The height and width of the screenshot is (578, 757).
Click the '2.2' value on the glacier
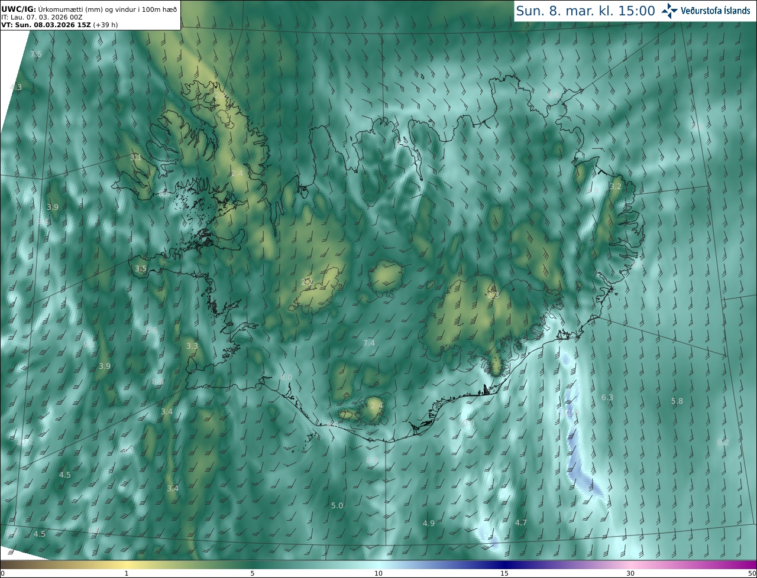point(307,282)
